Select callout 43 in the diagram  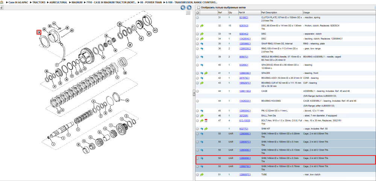click(155, 30)
